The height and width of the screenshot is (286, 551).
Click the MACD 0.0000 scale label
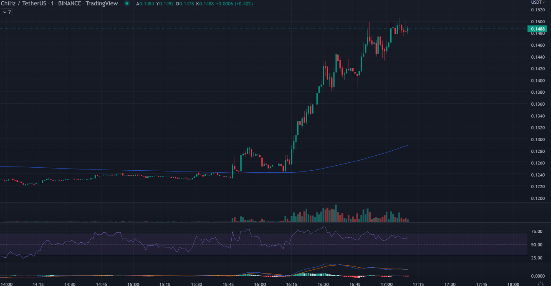coord(536,276)
